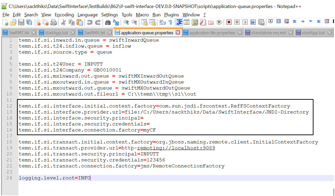Toggle Show All Characters pilcrow icon

click(x=170, y=22)
